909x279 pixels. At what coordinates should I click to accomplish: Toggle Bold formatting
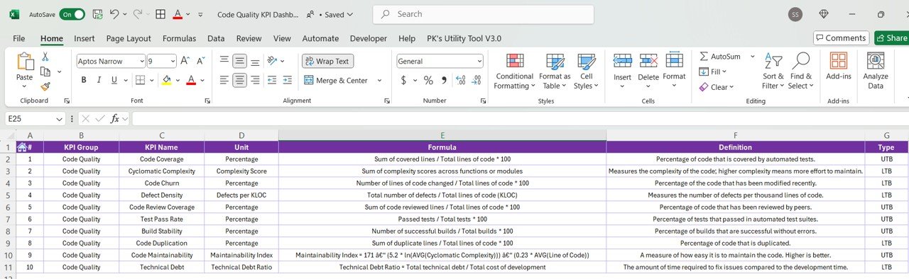pyautogui.click(x=84, y=80)
